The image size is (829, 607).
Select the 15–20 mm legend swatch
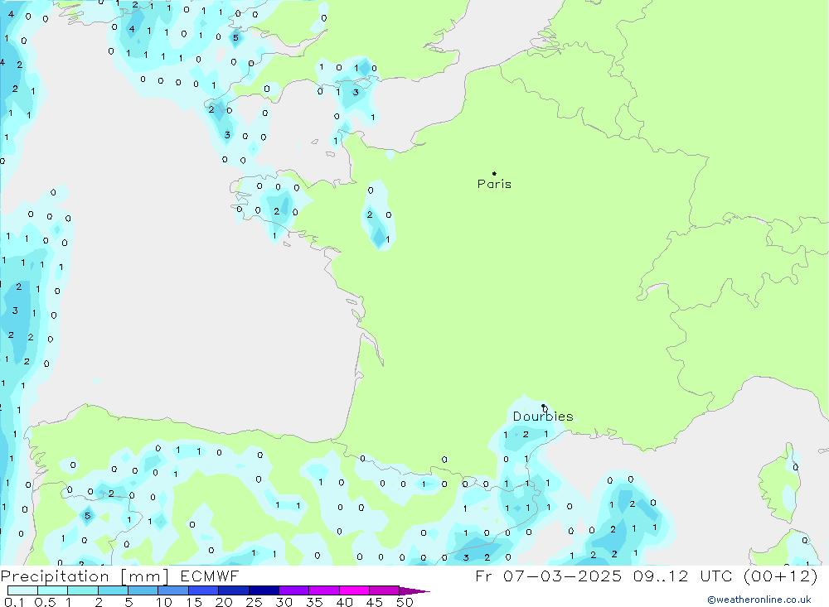(204, 590)
